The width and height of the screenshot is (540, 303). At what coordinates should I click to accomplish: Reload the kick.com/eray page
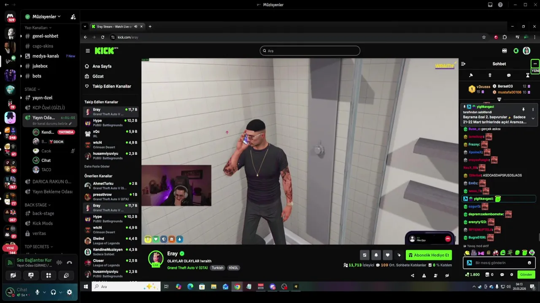103,37
